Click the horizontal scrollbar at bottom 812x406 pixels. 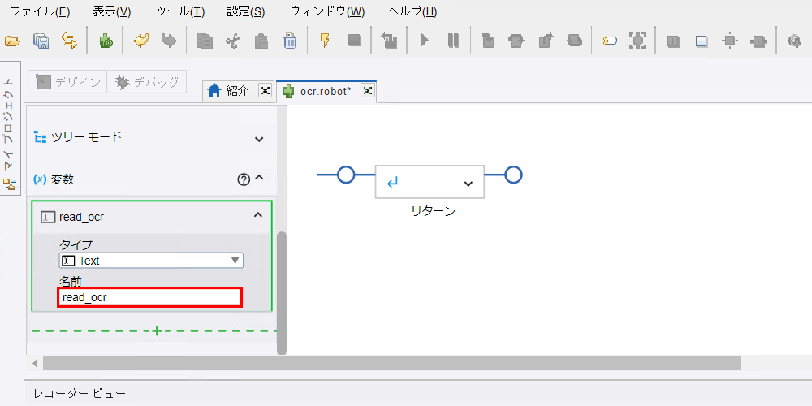[391, 364]
